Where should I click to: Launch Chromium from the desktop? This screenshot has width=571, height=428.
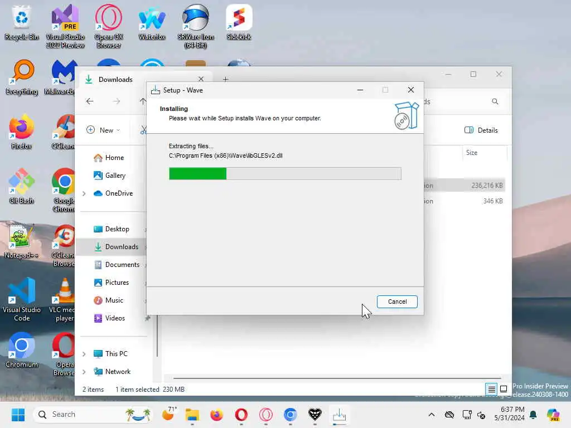click(x=22, y=350)
